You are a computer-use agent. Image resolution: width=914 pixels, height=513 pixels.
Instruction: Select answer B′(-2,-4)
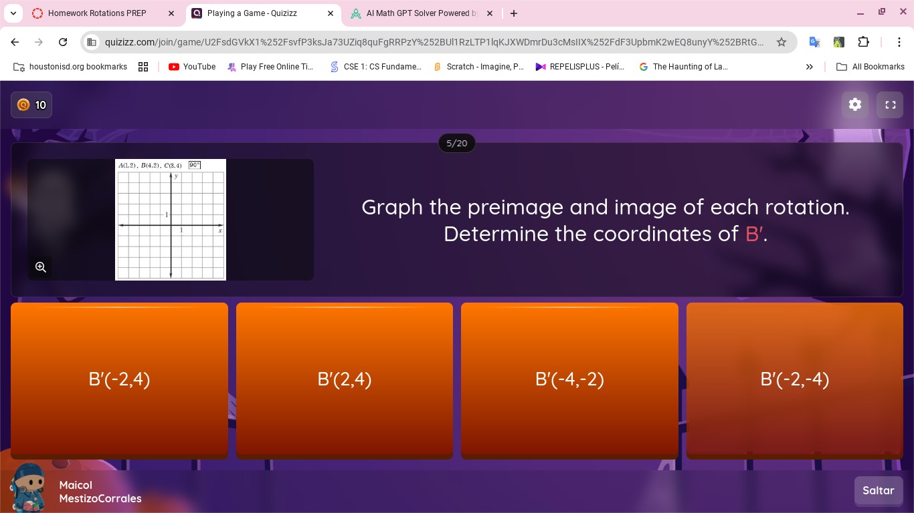794,379
